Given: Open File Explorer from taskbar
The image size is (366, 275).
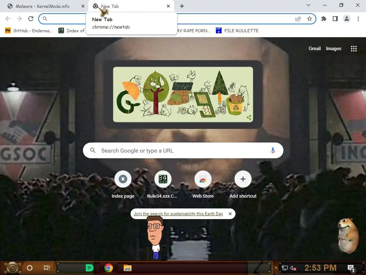Looking at the screenshot, I should pos(128,268).
